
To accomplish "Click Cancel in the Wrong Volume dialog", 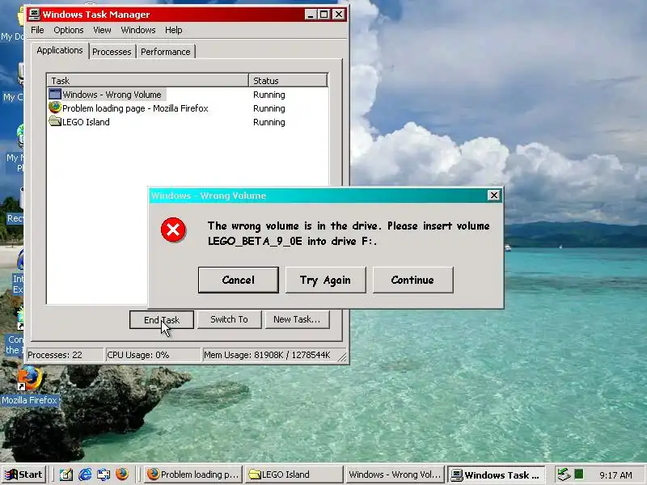I will [238, 280].
